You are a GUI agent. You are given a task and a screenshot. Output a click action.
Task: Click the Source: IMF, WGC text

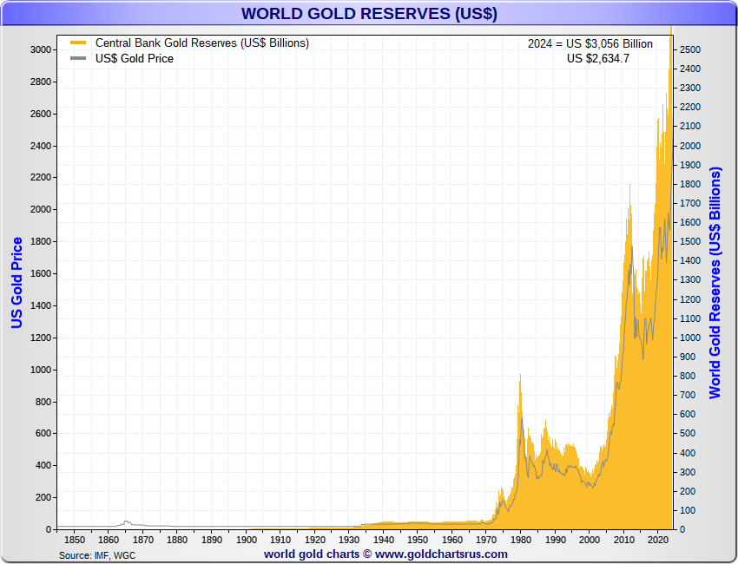(97, 554)
